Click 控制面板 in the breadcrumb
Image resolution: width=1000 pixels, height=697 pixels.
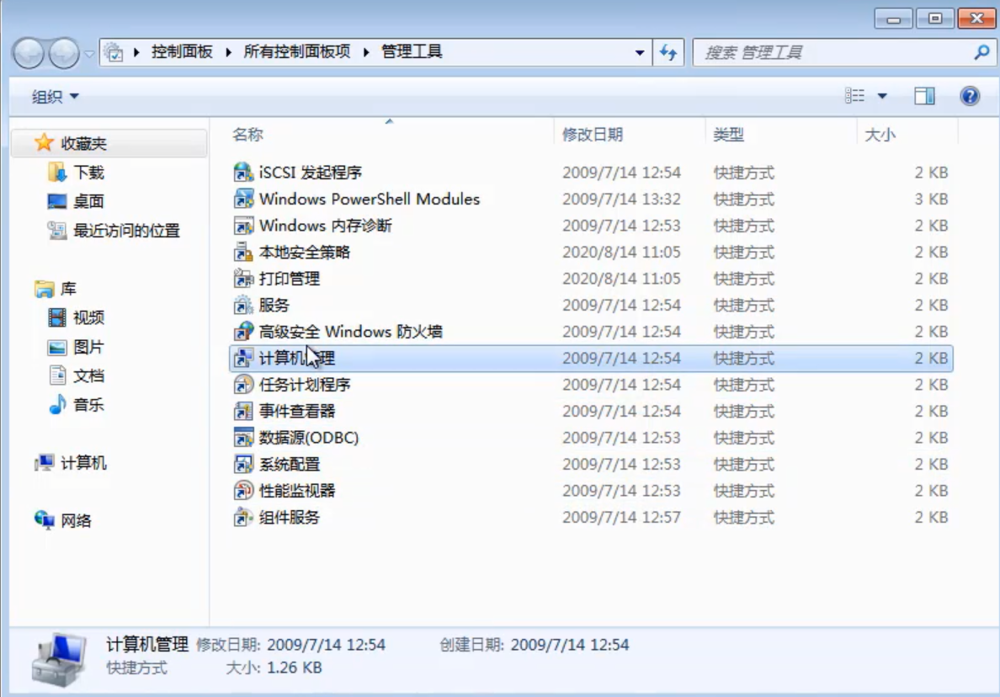point(182,51)
